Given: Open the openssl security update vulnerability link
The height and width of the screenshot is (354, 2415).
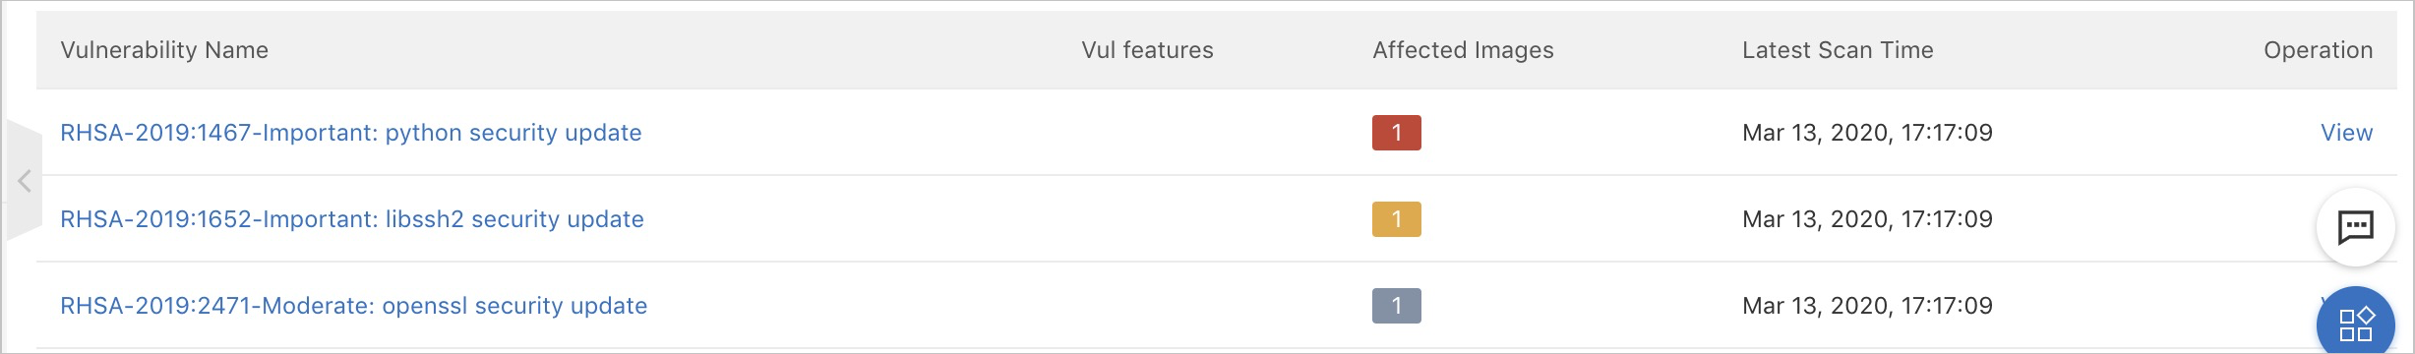Looking at the screenshot, I should [354, 306].
